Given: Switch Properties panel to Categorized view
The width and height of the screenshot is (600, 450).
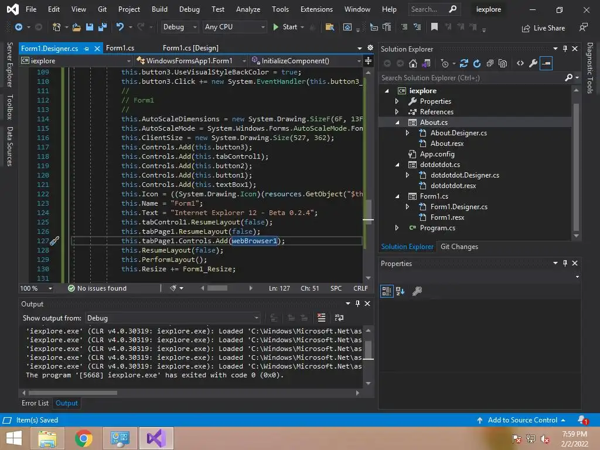Looking at the screenshot, I should (387, 291).
